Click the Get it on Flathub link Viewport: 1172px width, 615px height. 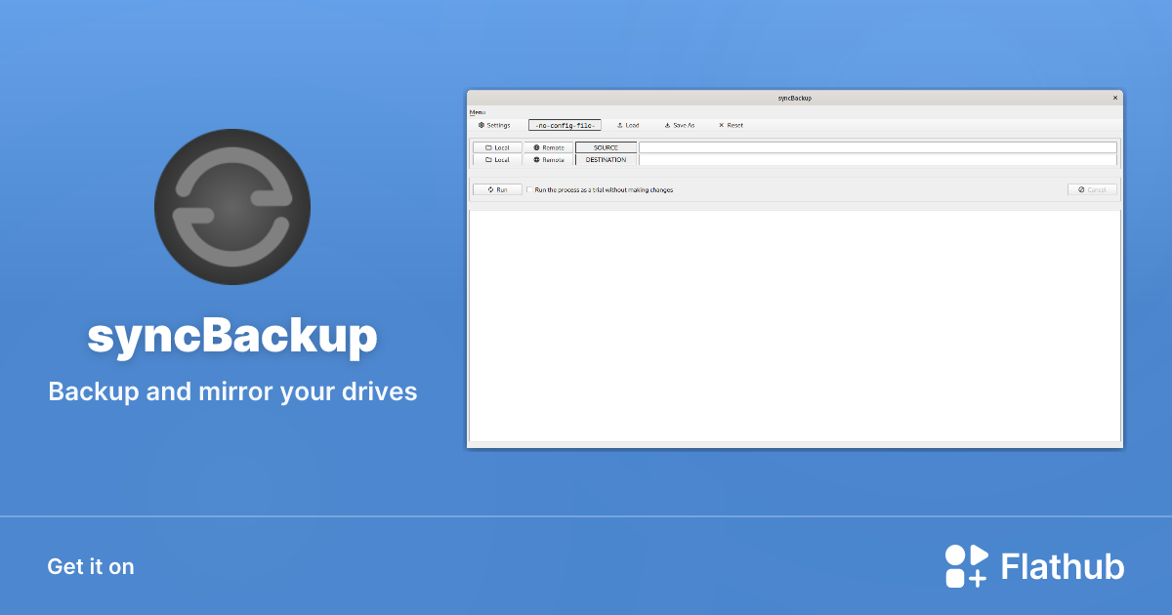coord(91,566)
